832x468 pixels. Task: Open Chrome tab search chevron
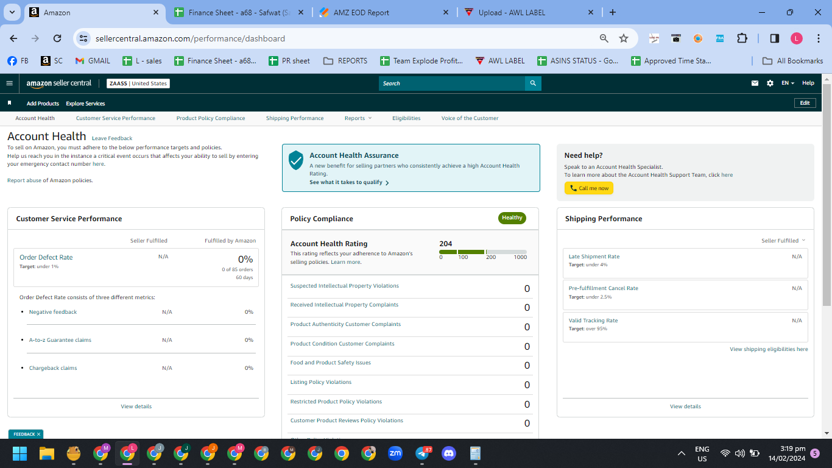(12, 12)
